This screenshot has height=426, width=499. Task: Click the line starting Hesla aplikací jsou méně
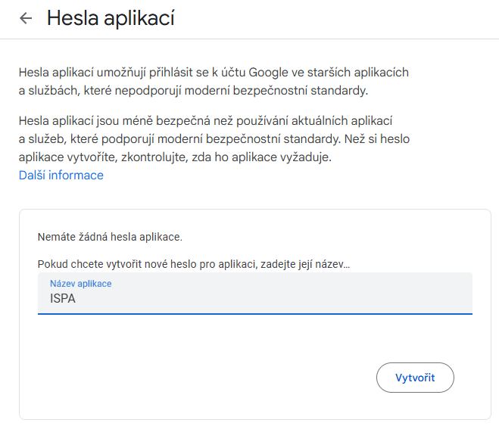click(x=205, y=121)
